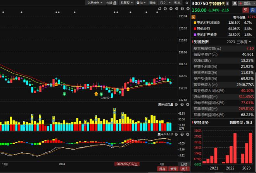The width and height of the screenshot is (256, 173).
Task: Add stock to watchlist via 自选
Action: coord(245,3)
